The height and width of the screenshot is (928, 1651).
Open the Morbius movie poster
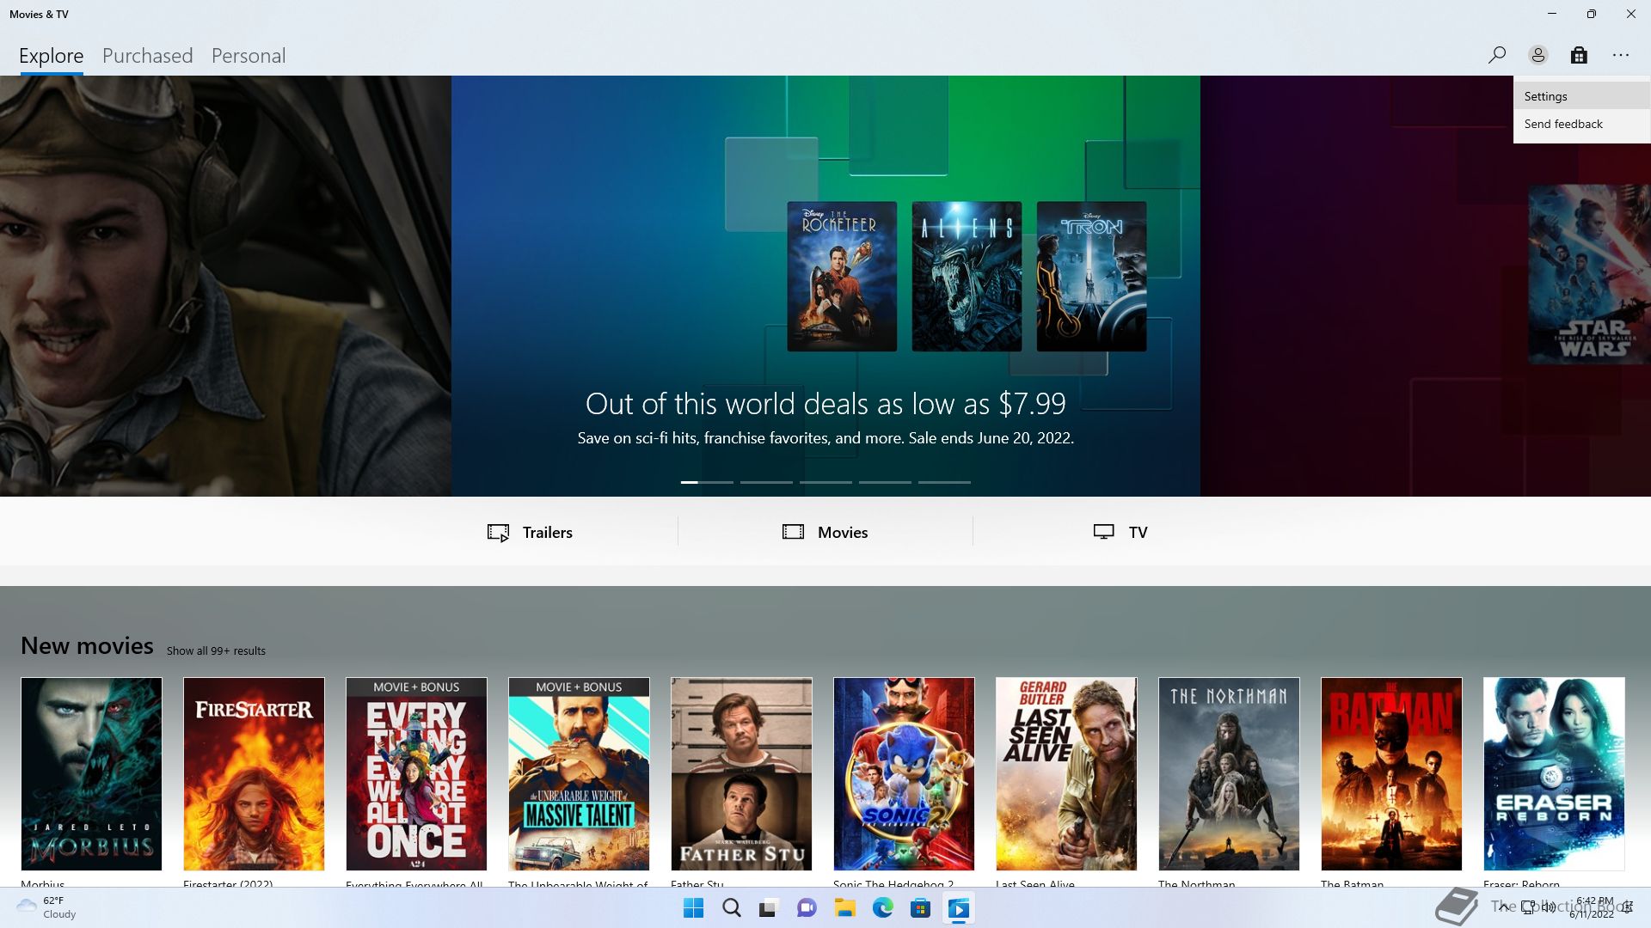[91, 773]
